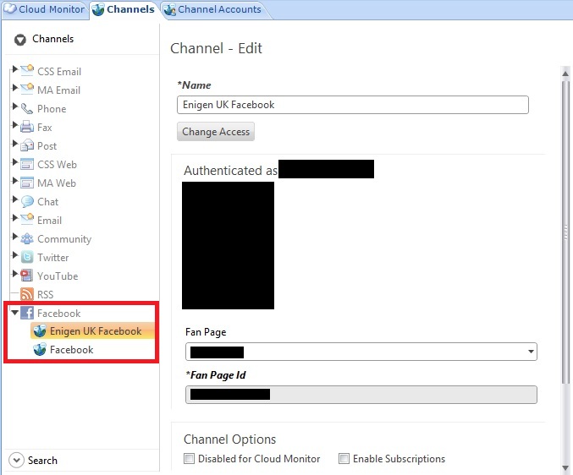The width and height of the screenshot is (573, 475).
Task: Click into the Name text field
Action: [x=352, y=105]
